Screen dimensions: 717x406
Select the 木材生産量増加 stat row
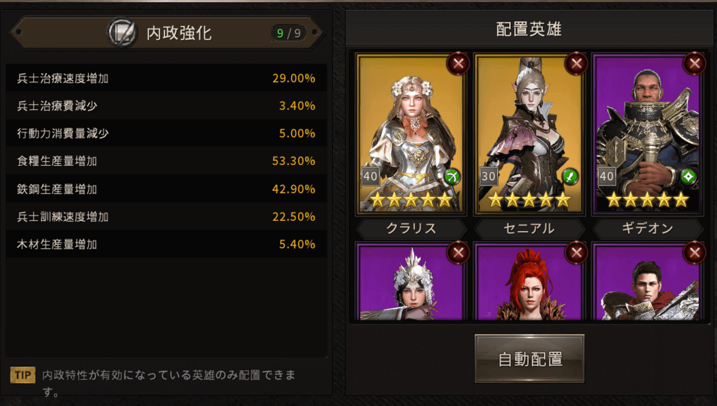coord(166,244)
